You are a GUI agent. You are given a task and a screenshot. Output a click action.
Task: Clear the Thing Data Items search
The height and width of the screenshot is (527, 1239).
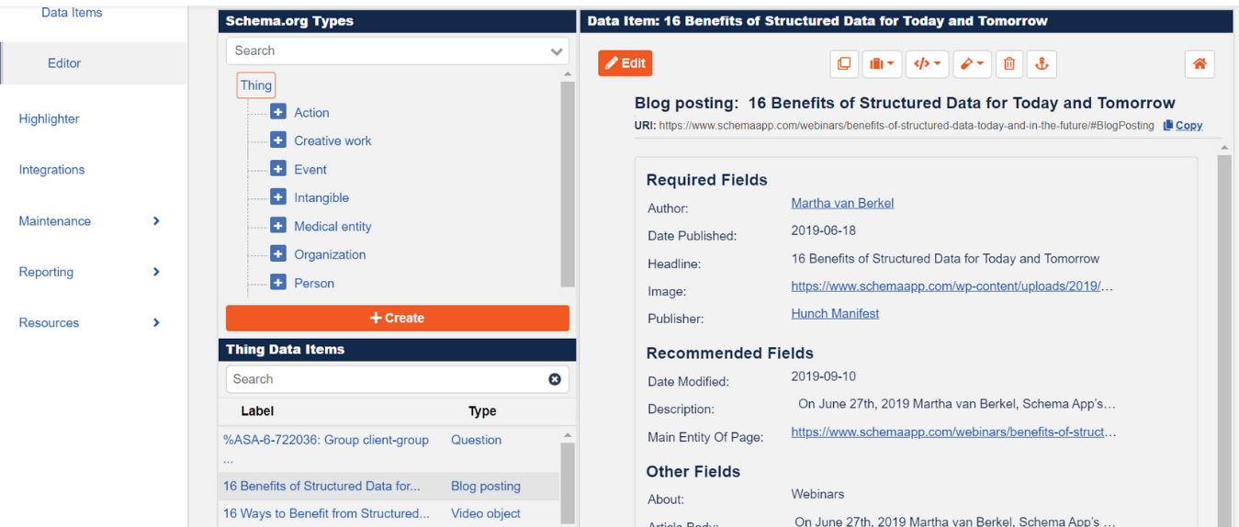[x=555, y=379]
